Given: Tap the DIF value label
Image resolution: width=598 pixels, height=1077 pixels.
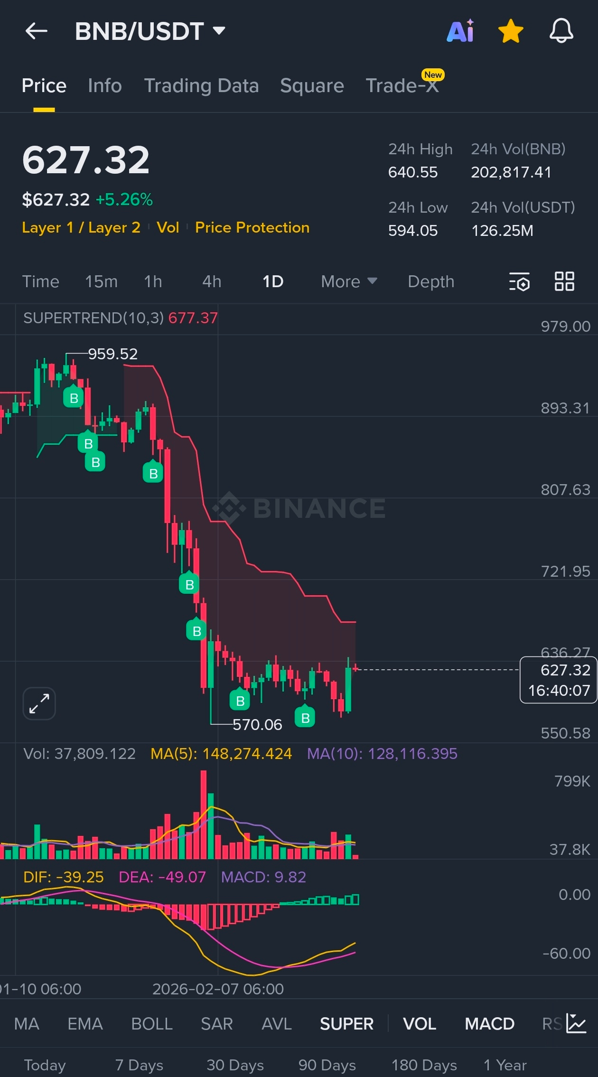Looking at the screenshot, I should pos(64,877).
